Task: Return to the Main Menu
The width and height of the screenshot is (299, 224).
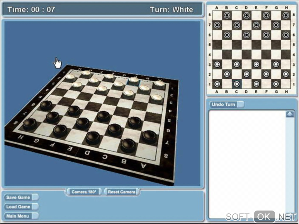Action: [x=21, y=216]
